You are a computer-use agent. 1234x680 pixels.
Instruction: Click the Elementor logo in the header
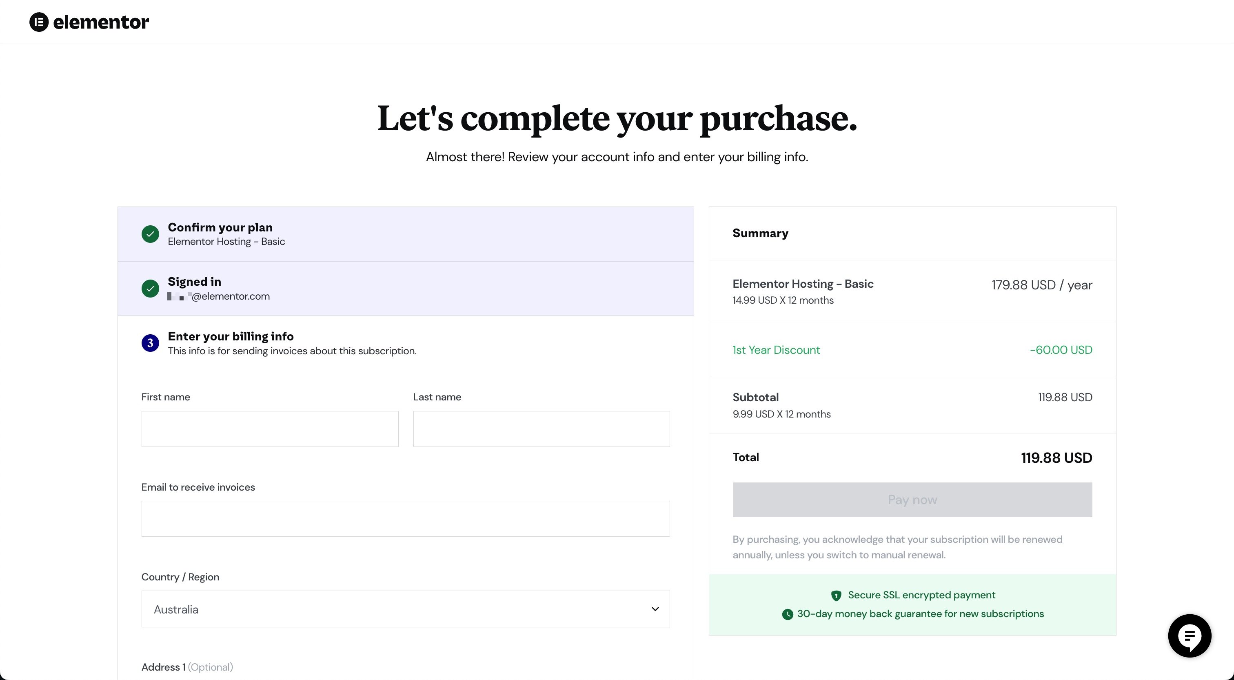click(89, 22)
